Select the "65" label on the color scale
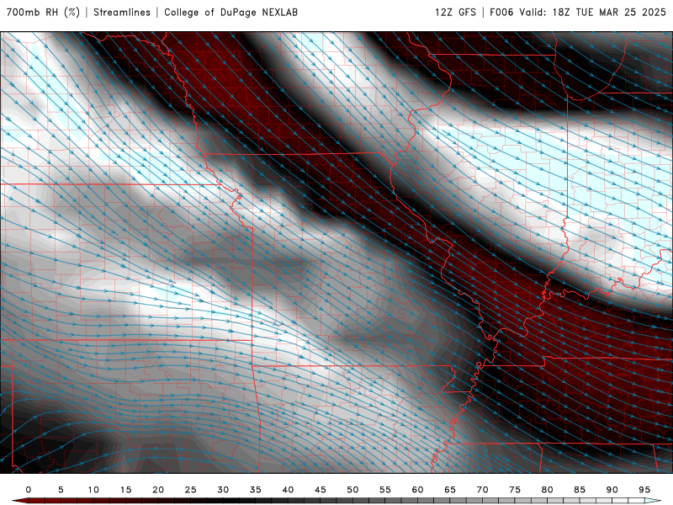Screen dimensions: 673x505 click(x=450, y=490)
